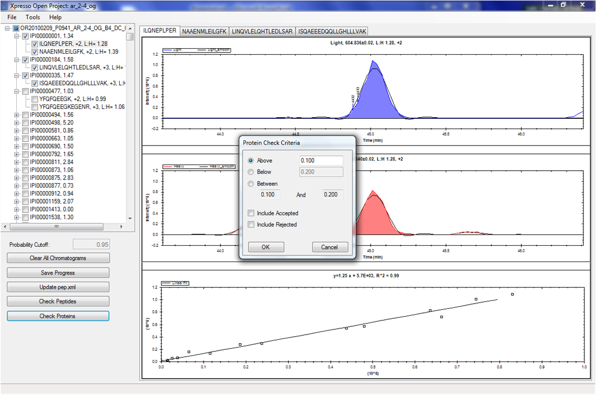Open the Tools menu
This screenshot has height=395, width=596.
point(33,17)
